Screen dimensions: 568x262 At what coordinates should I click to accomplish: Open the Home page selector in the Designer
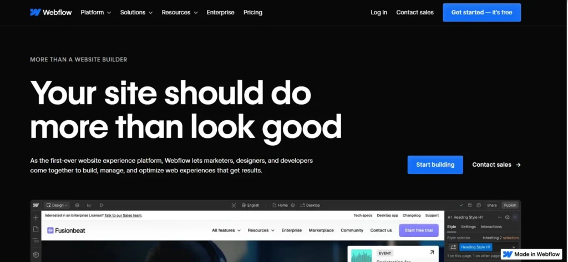click(x=280, y=205)
